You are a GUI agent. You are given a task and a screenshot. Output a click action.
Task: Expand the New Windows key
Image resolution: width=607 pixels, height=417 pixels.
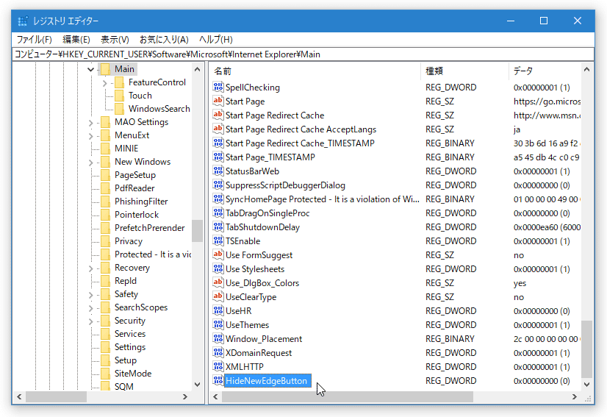[90, 163]
